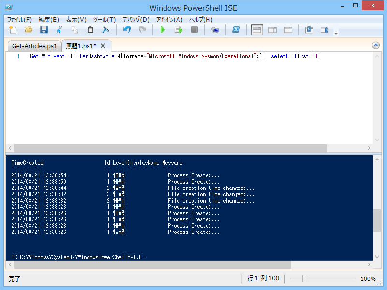This screenshot has height=290, width=387.
Task: Show Script Pane on top
Action: click(x=257, y=30)
